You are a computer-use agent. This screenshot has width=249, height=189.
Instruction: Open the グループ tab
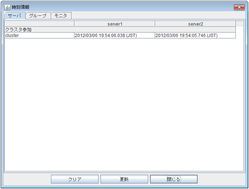(38, 16)
